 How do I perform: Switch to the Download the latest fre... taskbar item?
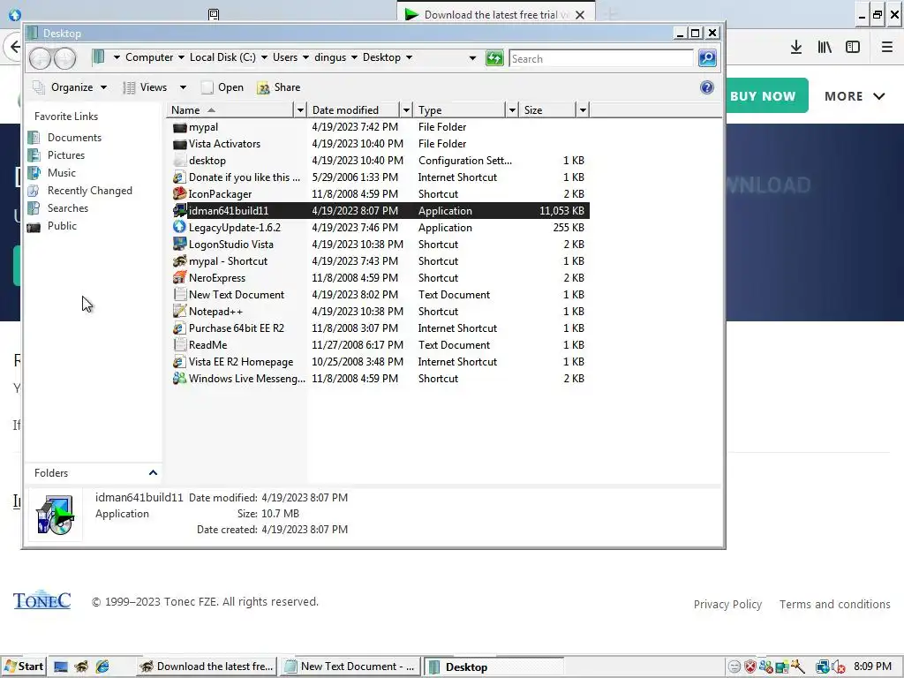(x=207, y=667)
